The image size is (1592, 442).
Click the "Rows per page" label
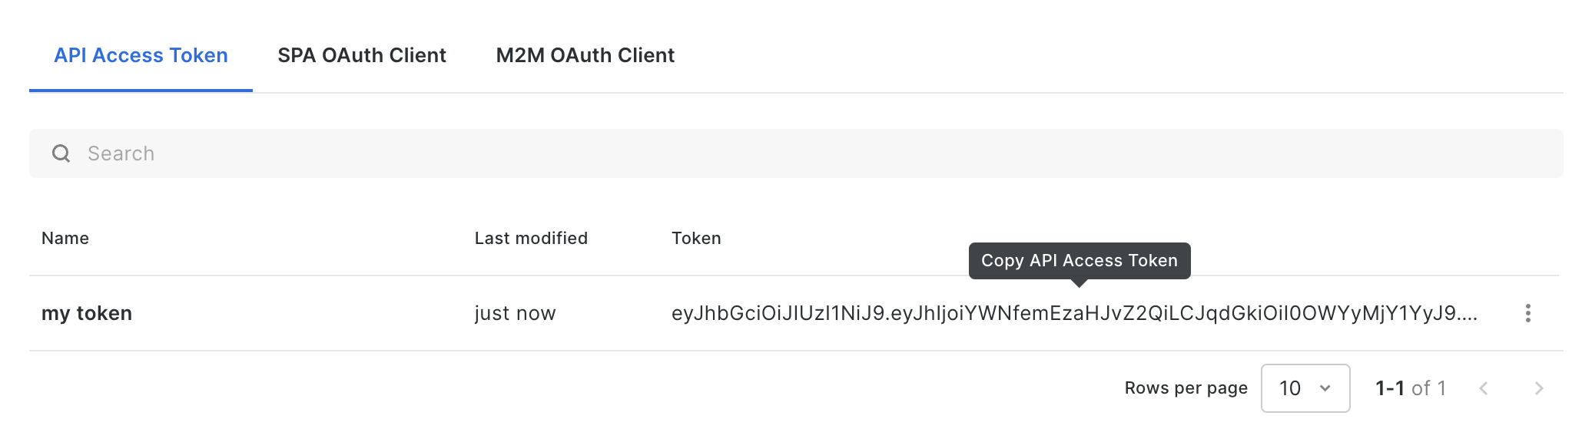pos(1186,388)
